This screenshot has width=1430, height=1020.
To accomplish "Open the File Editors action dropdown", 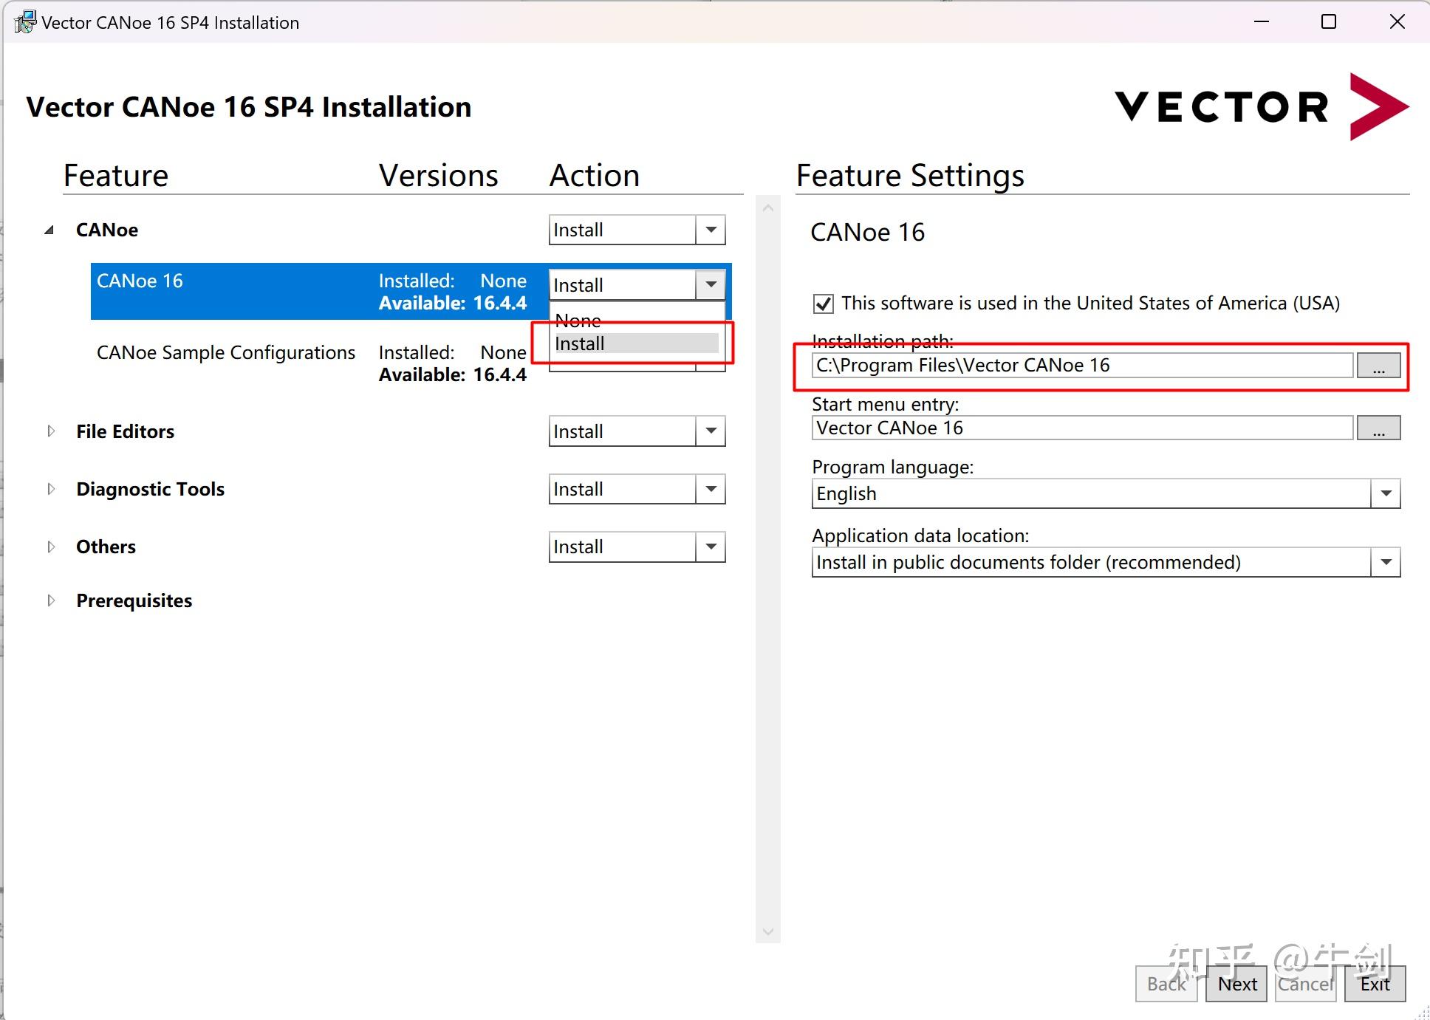I will pyautogui.click(x=711, y=431).
